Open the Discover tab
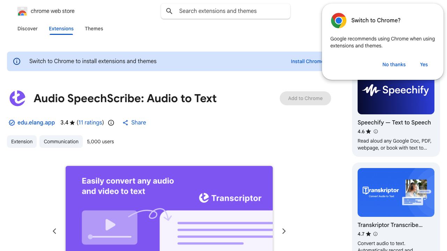The width and height of the screenshot is (447, 251). pyautogui.click(x=28, y=29)
